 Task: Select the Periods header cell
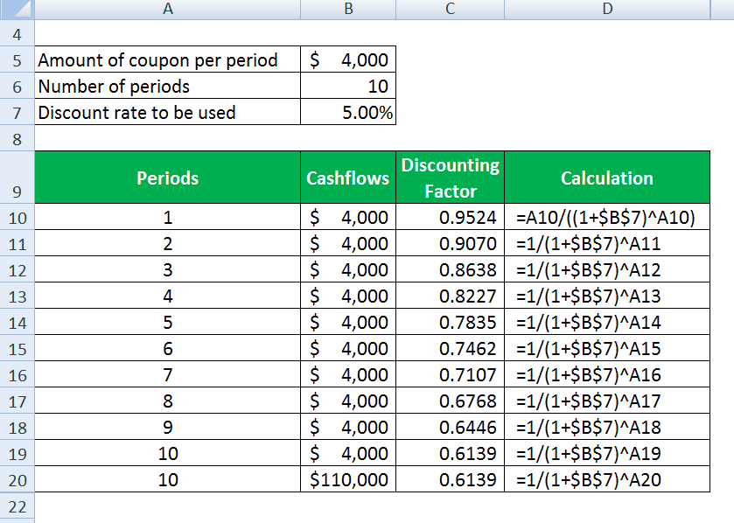pos(167,178)
